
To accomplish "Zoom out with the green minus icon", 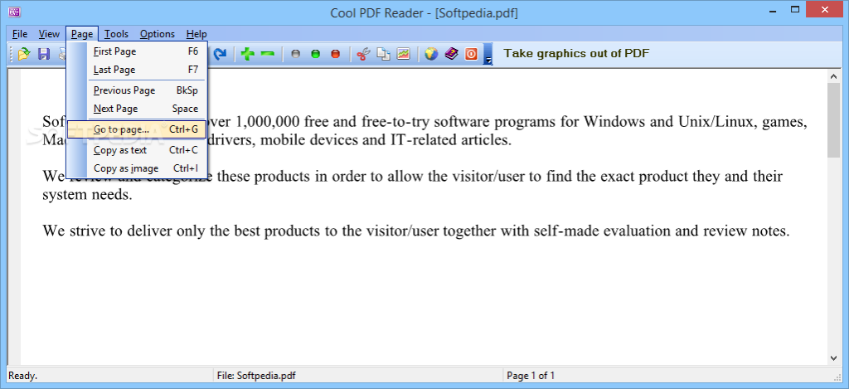I will tap(268, 54).
